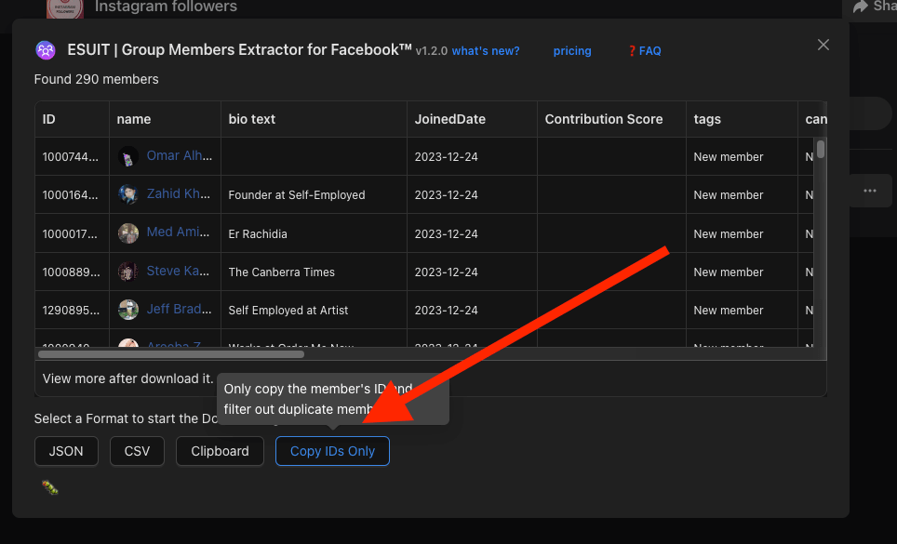
Task: Download members as JSON
Action: (66, 451)
